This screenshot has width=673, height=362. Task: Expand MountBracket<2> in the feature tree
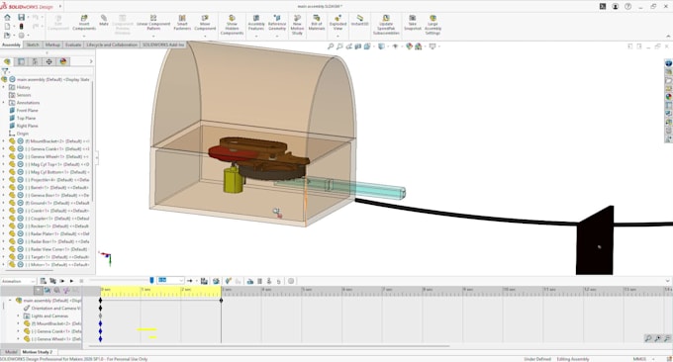4,141
